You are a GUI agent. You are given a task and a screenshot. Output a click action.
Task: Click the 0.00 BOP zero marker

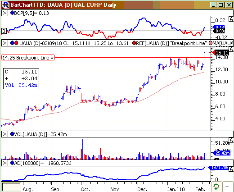pyautogui.click(x=219, y=31)
